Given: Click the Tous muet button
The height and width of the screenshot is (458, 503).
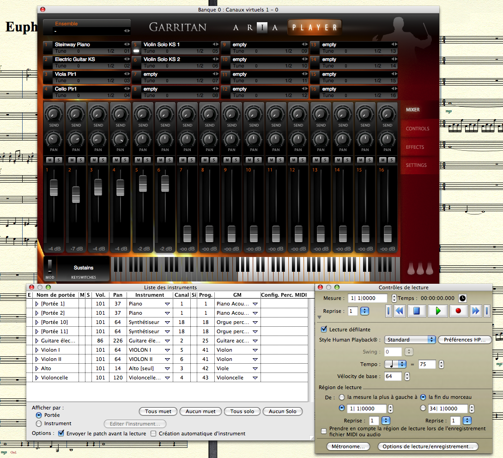Looking at the screenshot, I should click(158, 411).
